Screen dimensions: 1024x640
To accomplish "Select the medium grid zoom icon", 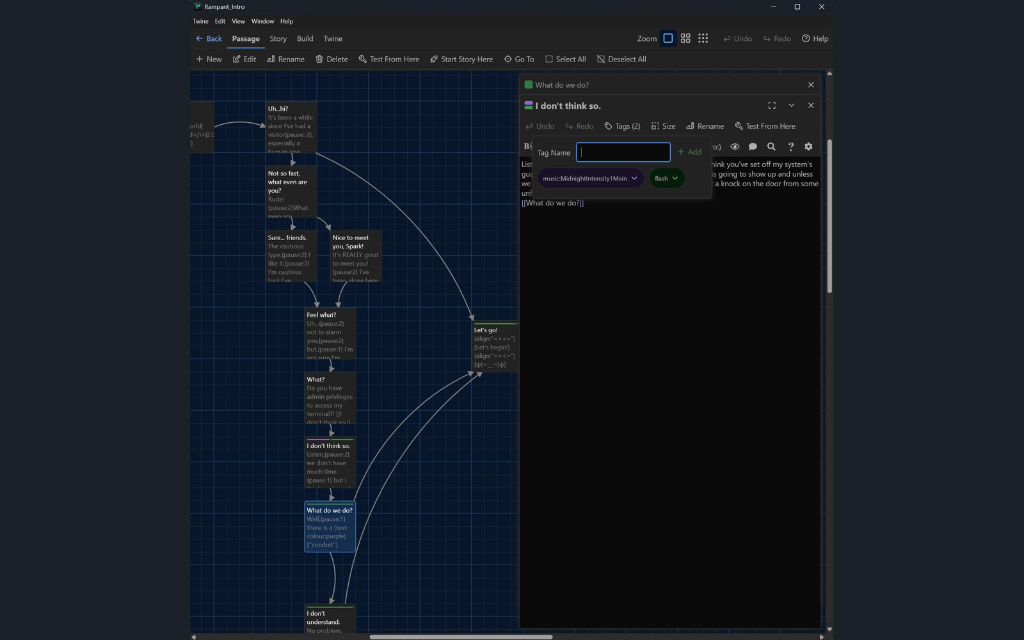I will [685, 38].
